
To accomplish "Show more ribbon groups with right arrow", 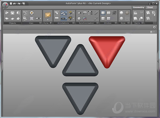I will point(155,15).
